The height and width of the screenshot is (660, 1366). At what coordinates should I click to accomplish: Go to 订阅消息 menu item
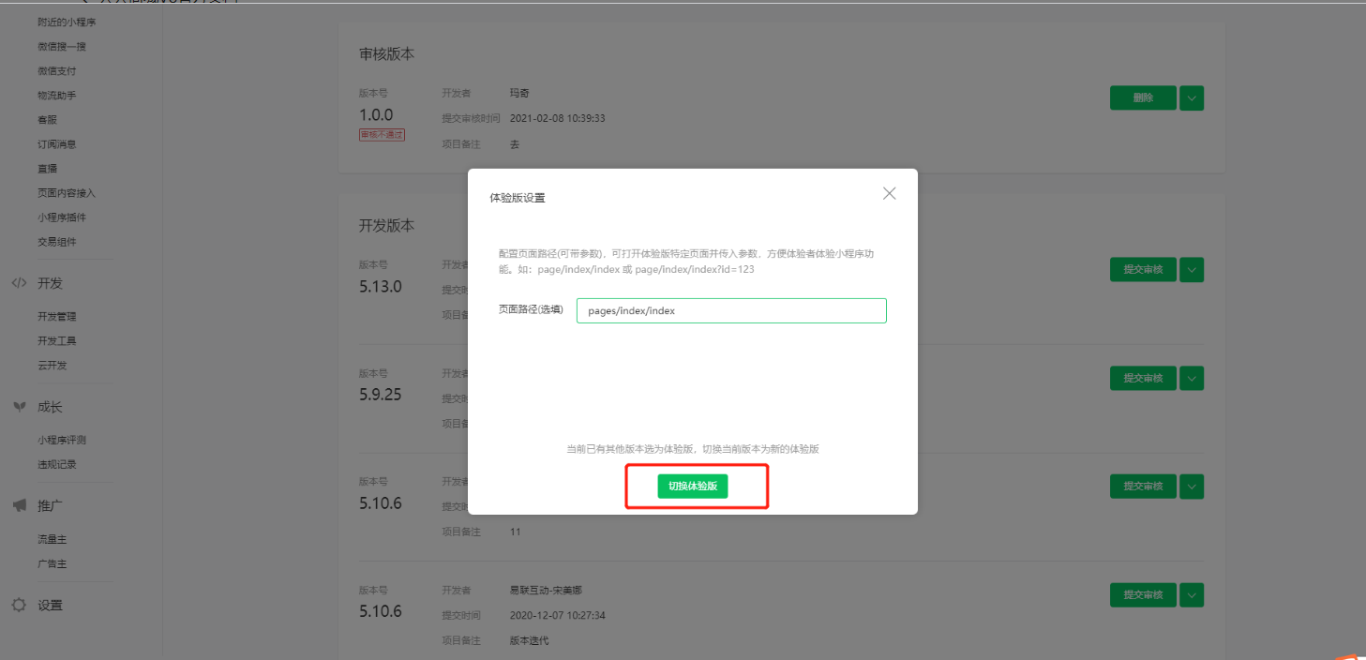[x=57, y=144]
